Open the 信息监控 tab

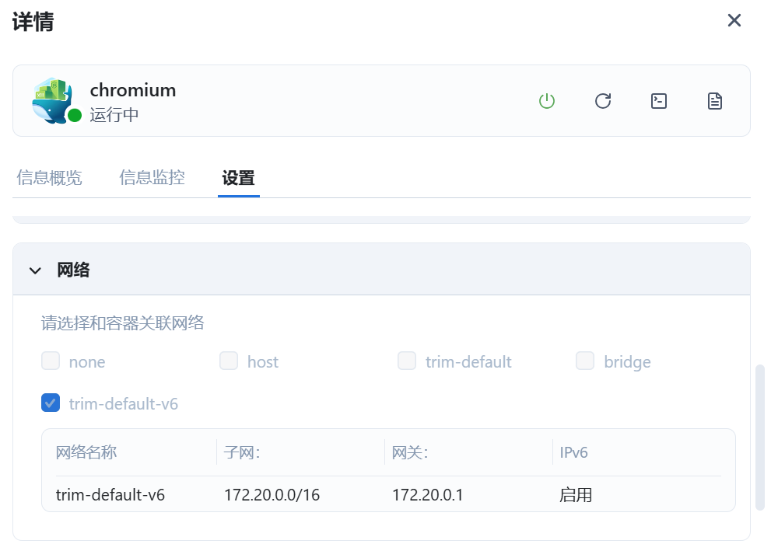point(152,178)
